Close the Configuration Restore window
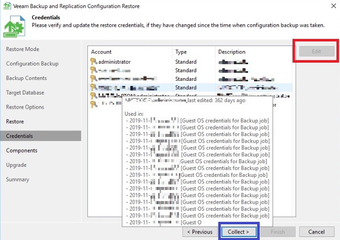340x240 pixels. [x=334, y=6]
